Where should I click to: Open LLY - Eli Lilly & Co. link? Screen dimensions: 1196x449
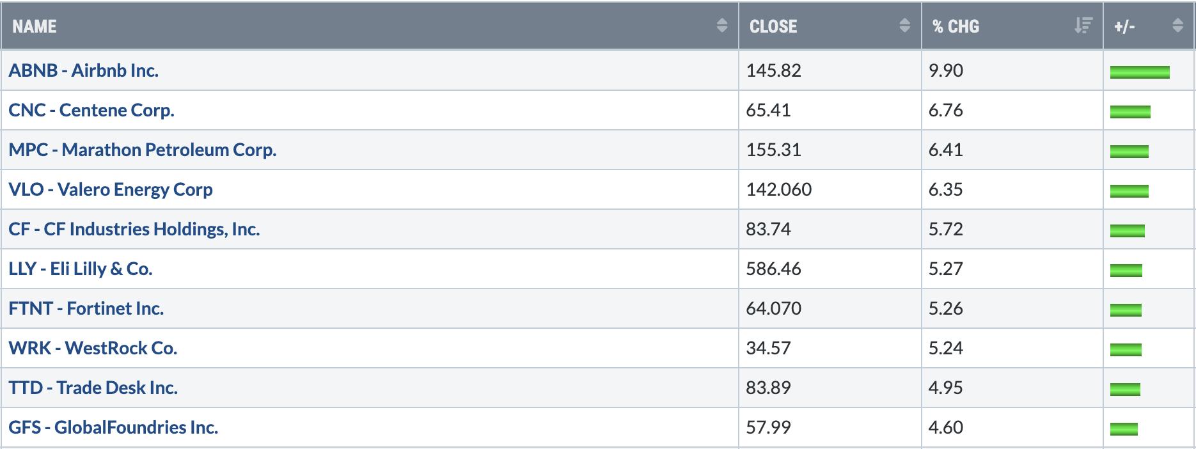click(81, 269)
